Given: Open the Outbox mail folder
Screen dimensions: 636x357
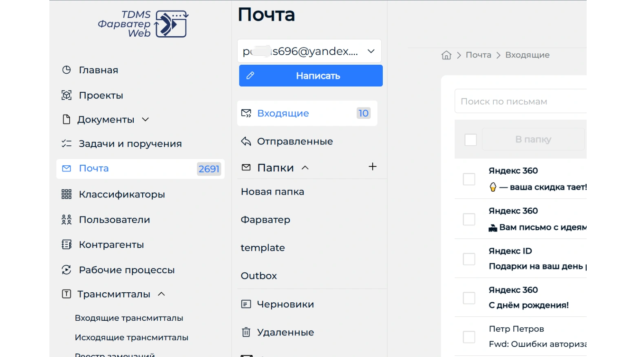Looking at the screenshot, I should point(258,276).
